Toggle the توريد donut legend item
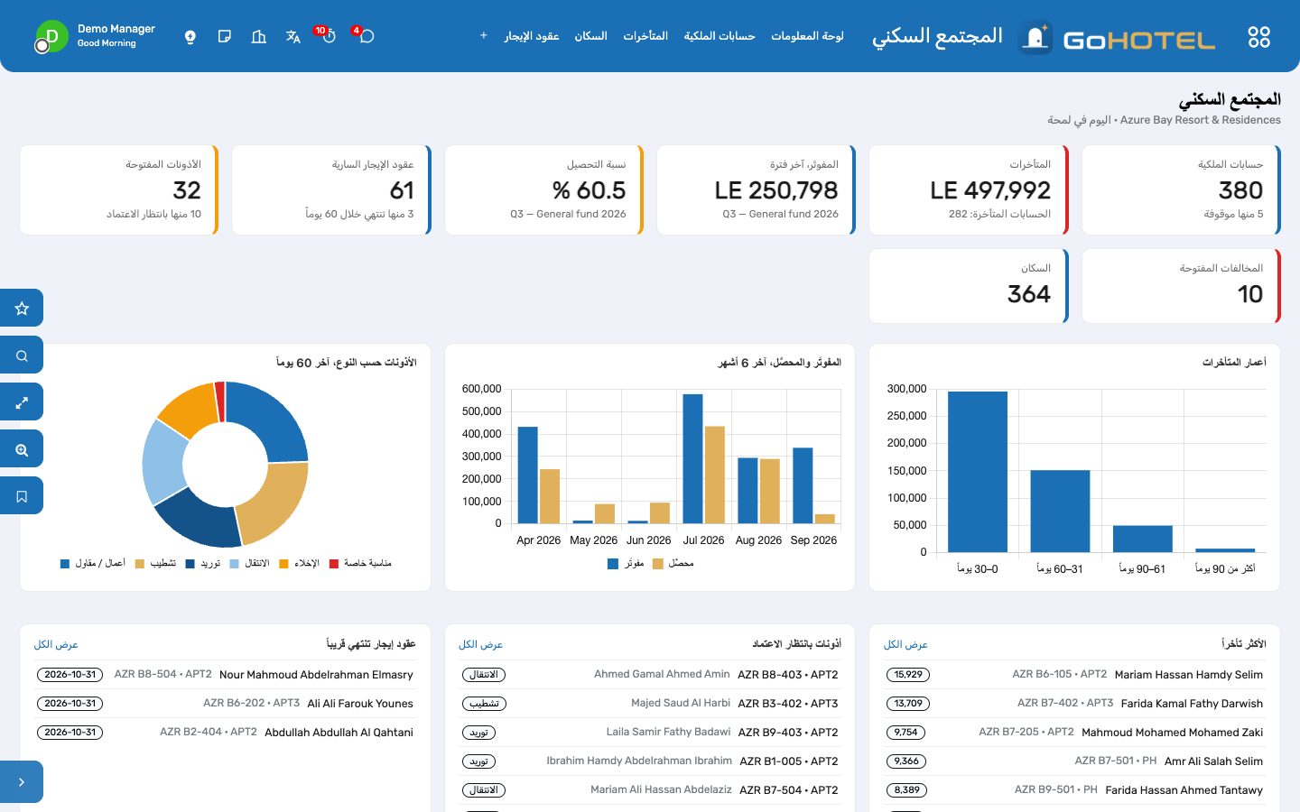This screenshot has height=812, width=1300. (203, 563)
